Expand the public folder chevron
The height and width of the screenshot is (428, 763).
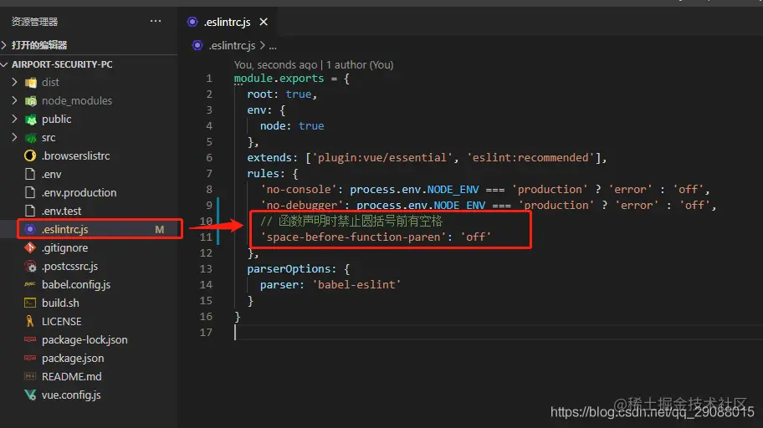[x=14, y=120]
